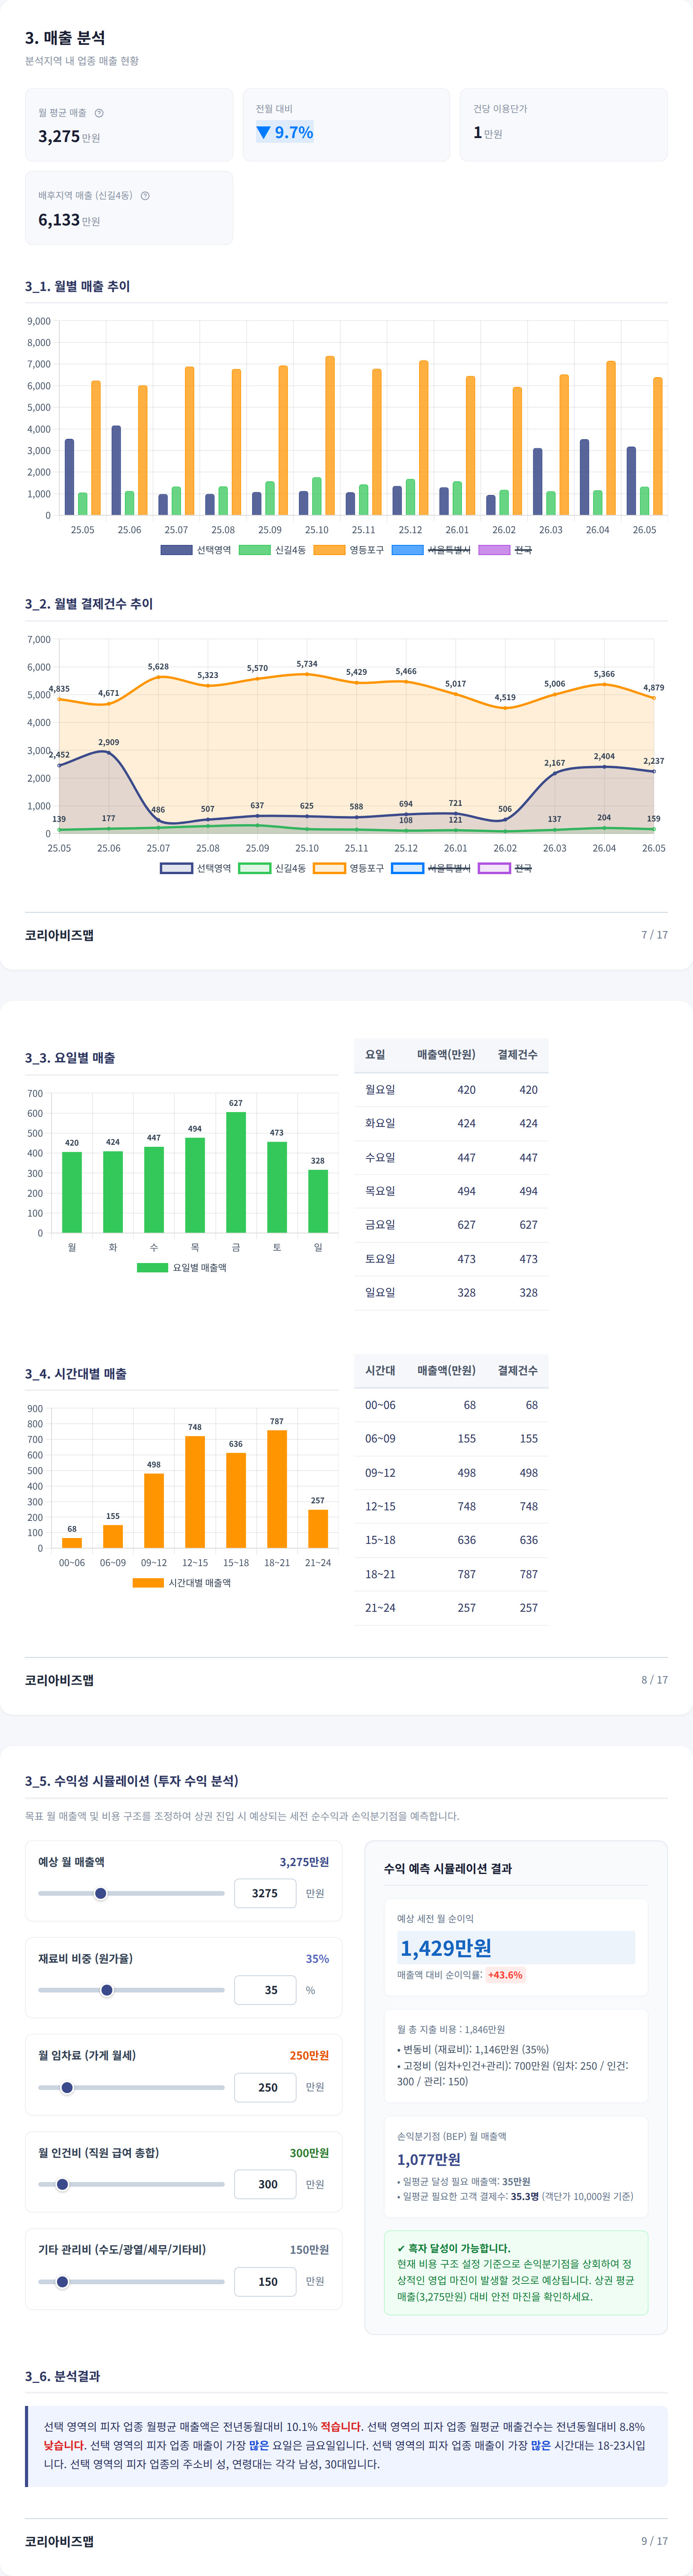Click help icon beside 배후지역 매출 (신길4동)
This screenshot has height=2576, width=693.
point(145,196)
